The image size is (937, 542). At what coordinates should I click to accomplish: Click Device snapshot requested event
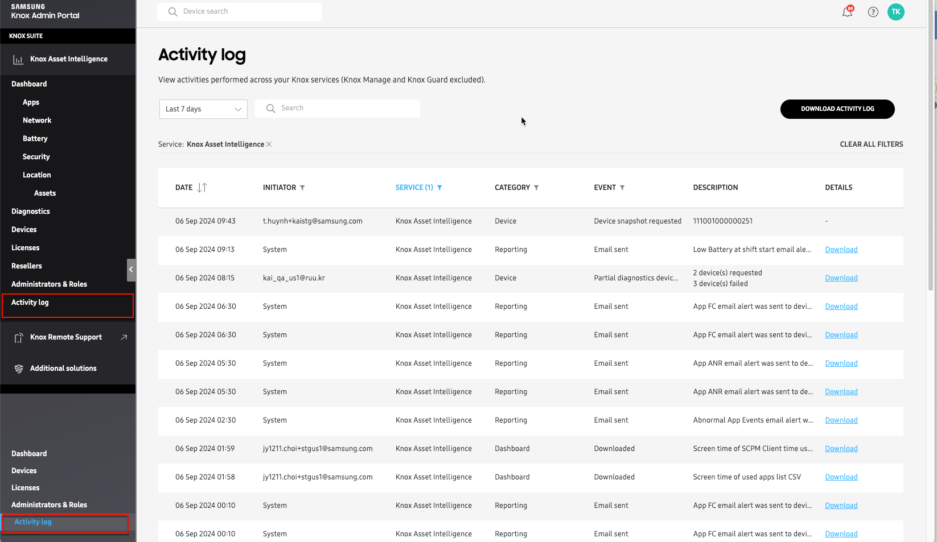point(638,221)
